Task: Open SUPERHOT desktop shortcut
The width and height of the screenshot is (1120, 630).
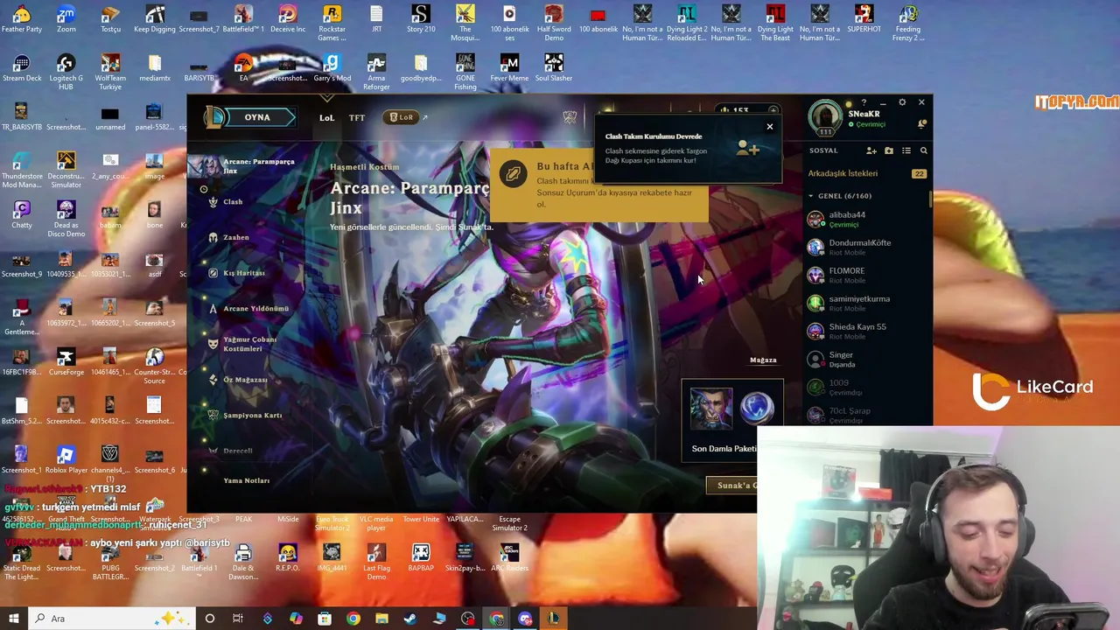Action: [864, 20]
